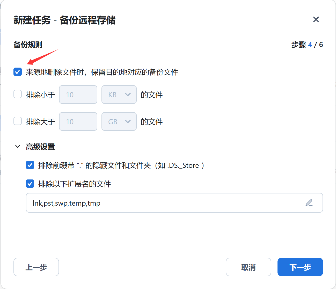Click the 排除大于 size number field
The width and height of the screenshot is (336, 289).
click(78, 121)
